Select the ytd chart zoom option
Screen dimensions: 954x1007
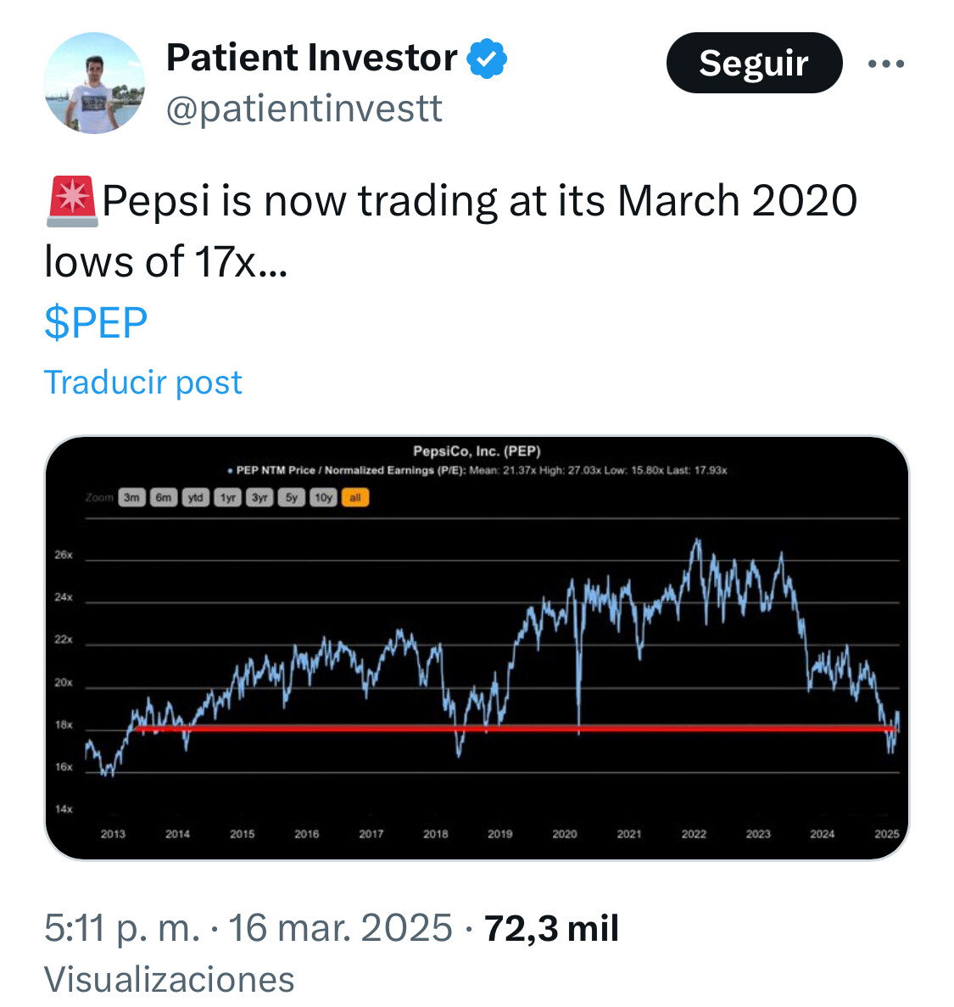pyautogui.click(x=196, y=498)
